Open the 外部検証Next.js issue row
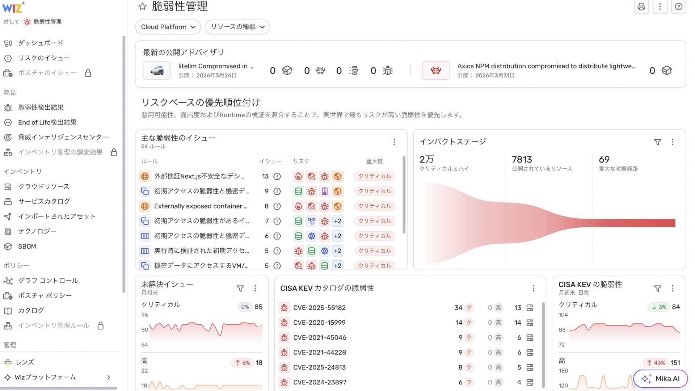The width and height of the screenshot is (695, 391). pos(199,176)
